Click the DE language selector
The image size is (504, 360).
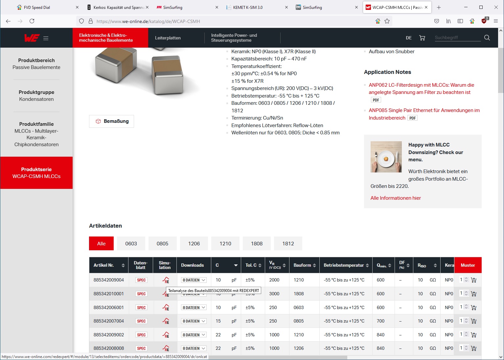click(x=409, y=38)
